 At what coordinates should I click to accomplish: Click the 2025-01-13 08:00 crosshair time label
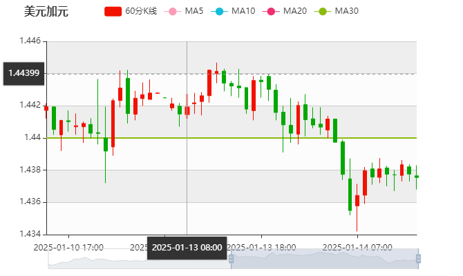pyautogui.click(x=187, y=247)
